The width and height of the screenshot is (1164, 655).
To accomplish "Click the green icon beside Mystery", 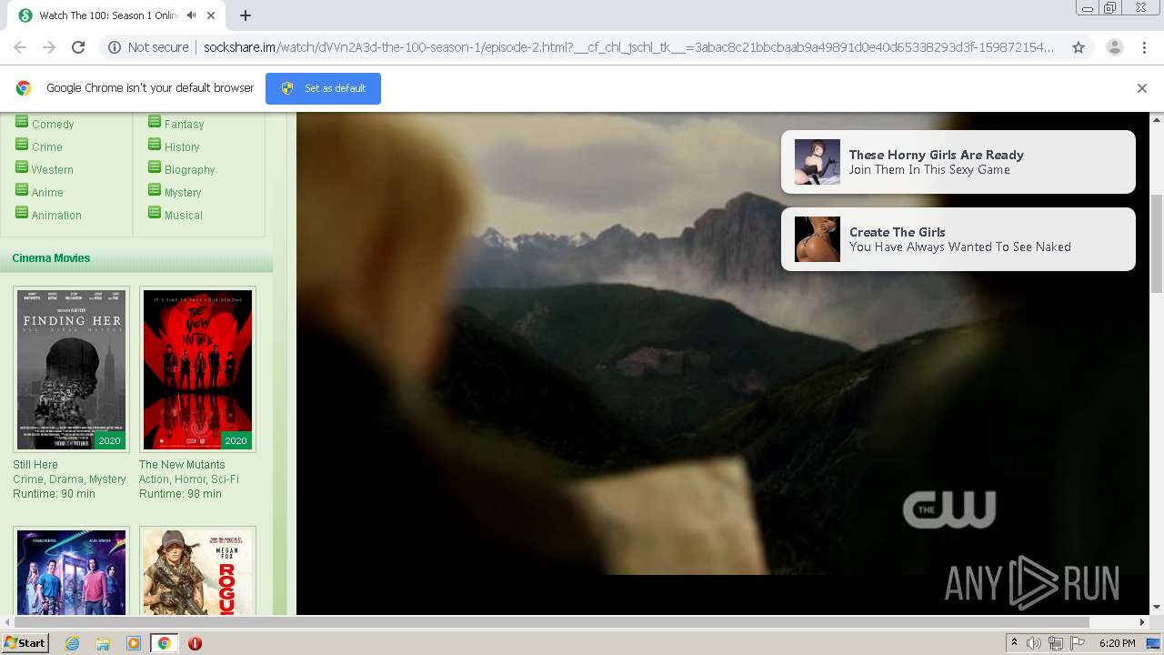I will click(x=155, y=190).
